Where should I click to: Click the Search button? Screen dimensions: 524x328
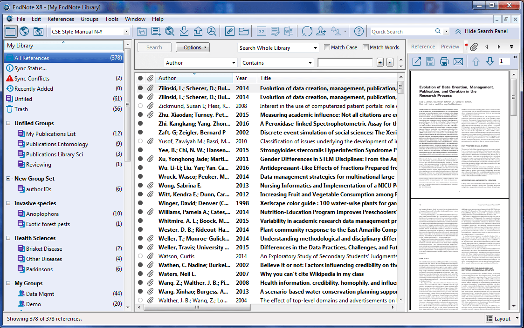pos(154,47)
